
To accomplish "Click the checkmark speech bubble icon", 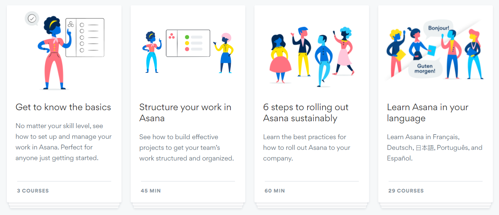I will pyautogui.click(x=32, y=18).
